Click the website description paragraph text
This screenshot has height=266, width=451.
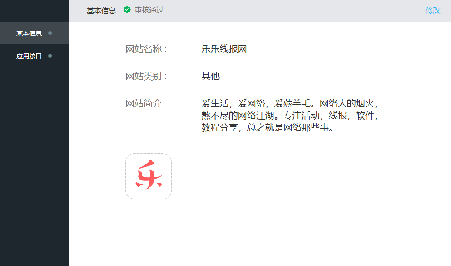[x=291, y=116]
